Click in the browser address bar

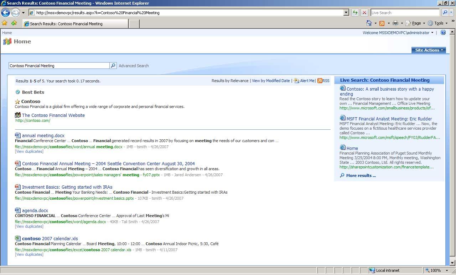(x=189, y=12)
